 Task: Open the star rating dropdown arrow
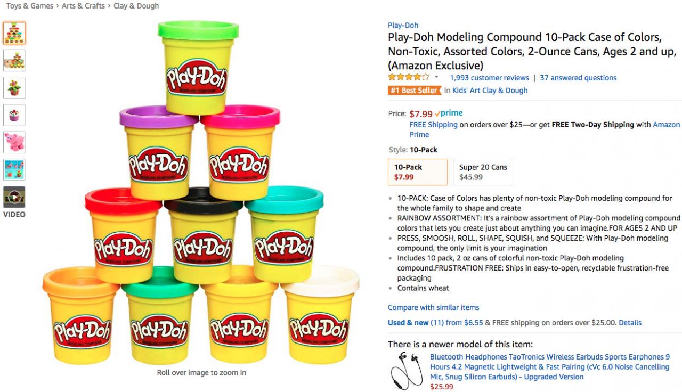(x=436, y=77)
